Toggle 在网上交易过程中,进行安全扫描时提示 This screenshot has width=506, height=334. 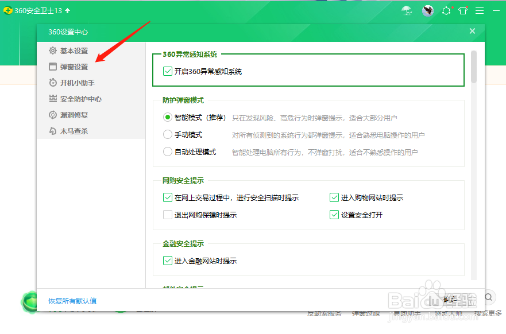click(x=168, y=197)
